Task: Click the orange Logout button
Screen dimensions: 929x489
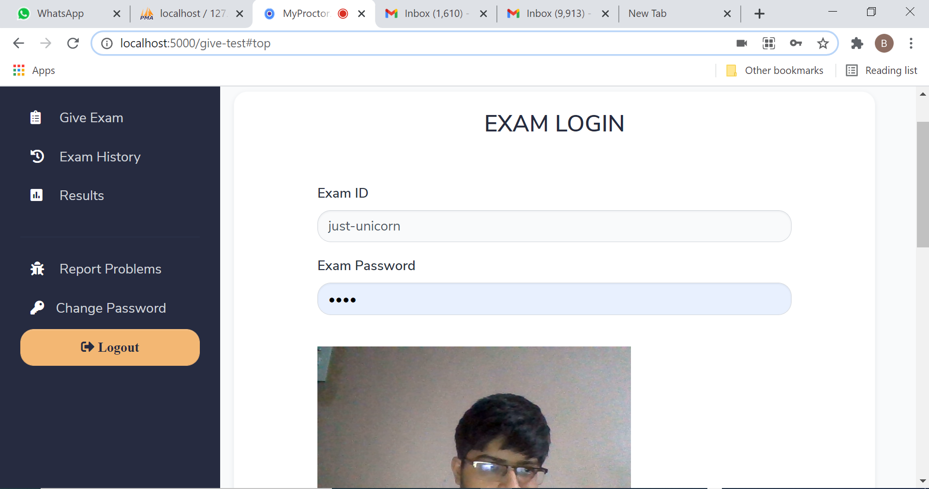Action: [x=110, y=347]
